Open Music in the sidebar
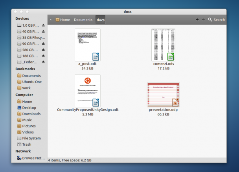Screen dimensions: 239x172 [24, 120]
